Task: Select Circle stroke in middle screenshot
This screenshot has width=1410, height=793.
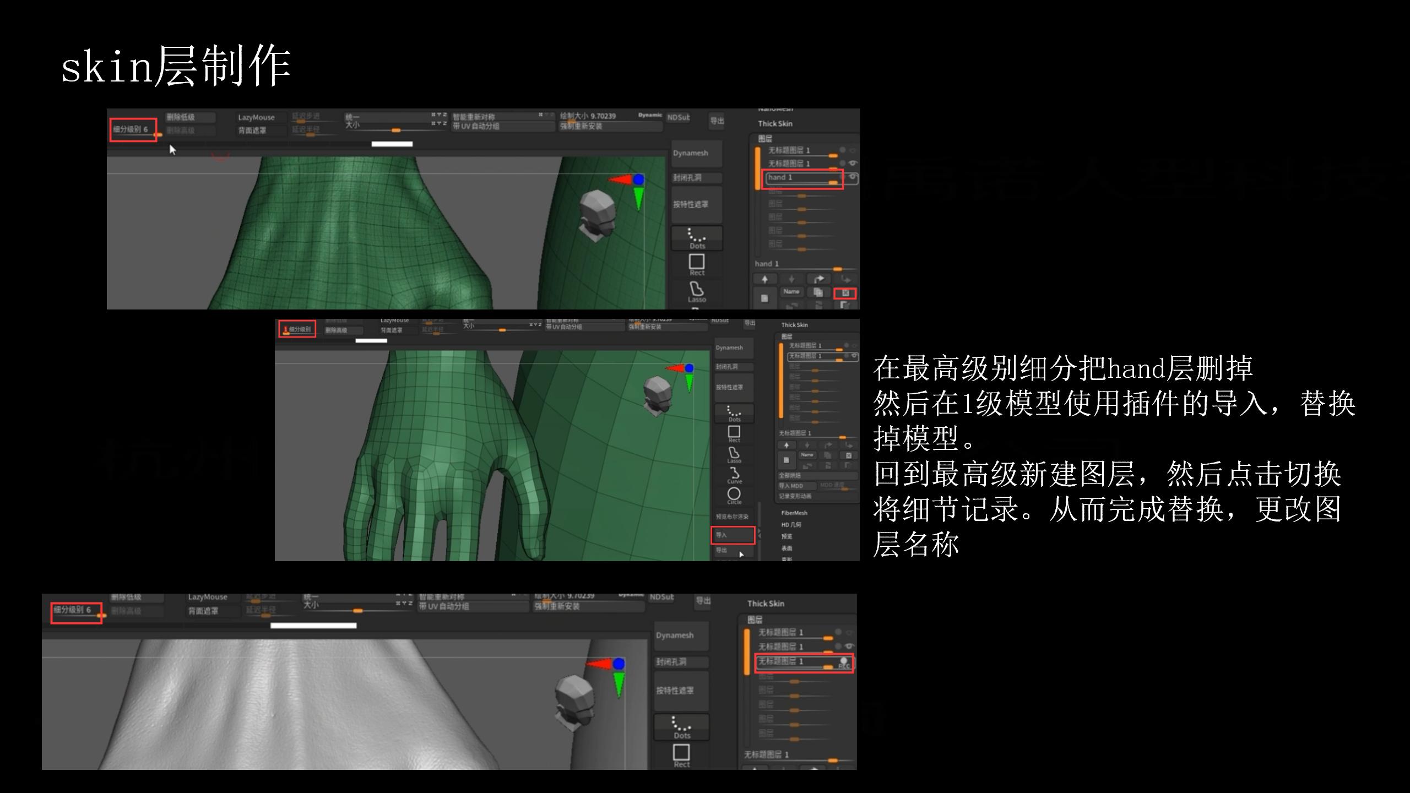Action: (734, 496)
